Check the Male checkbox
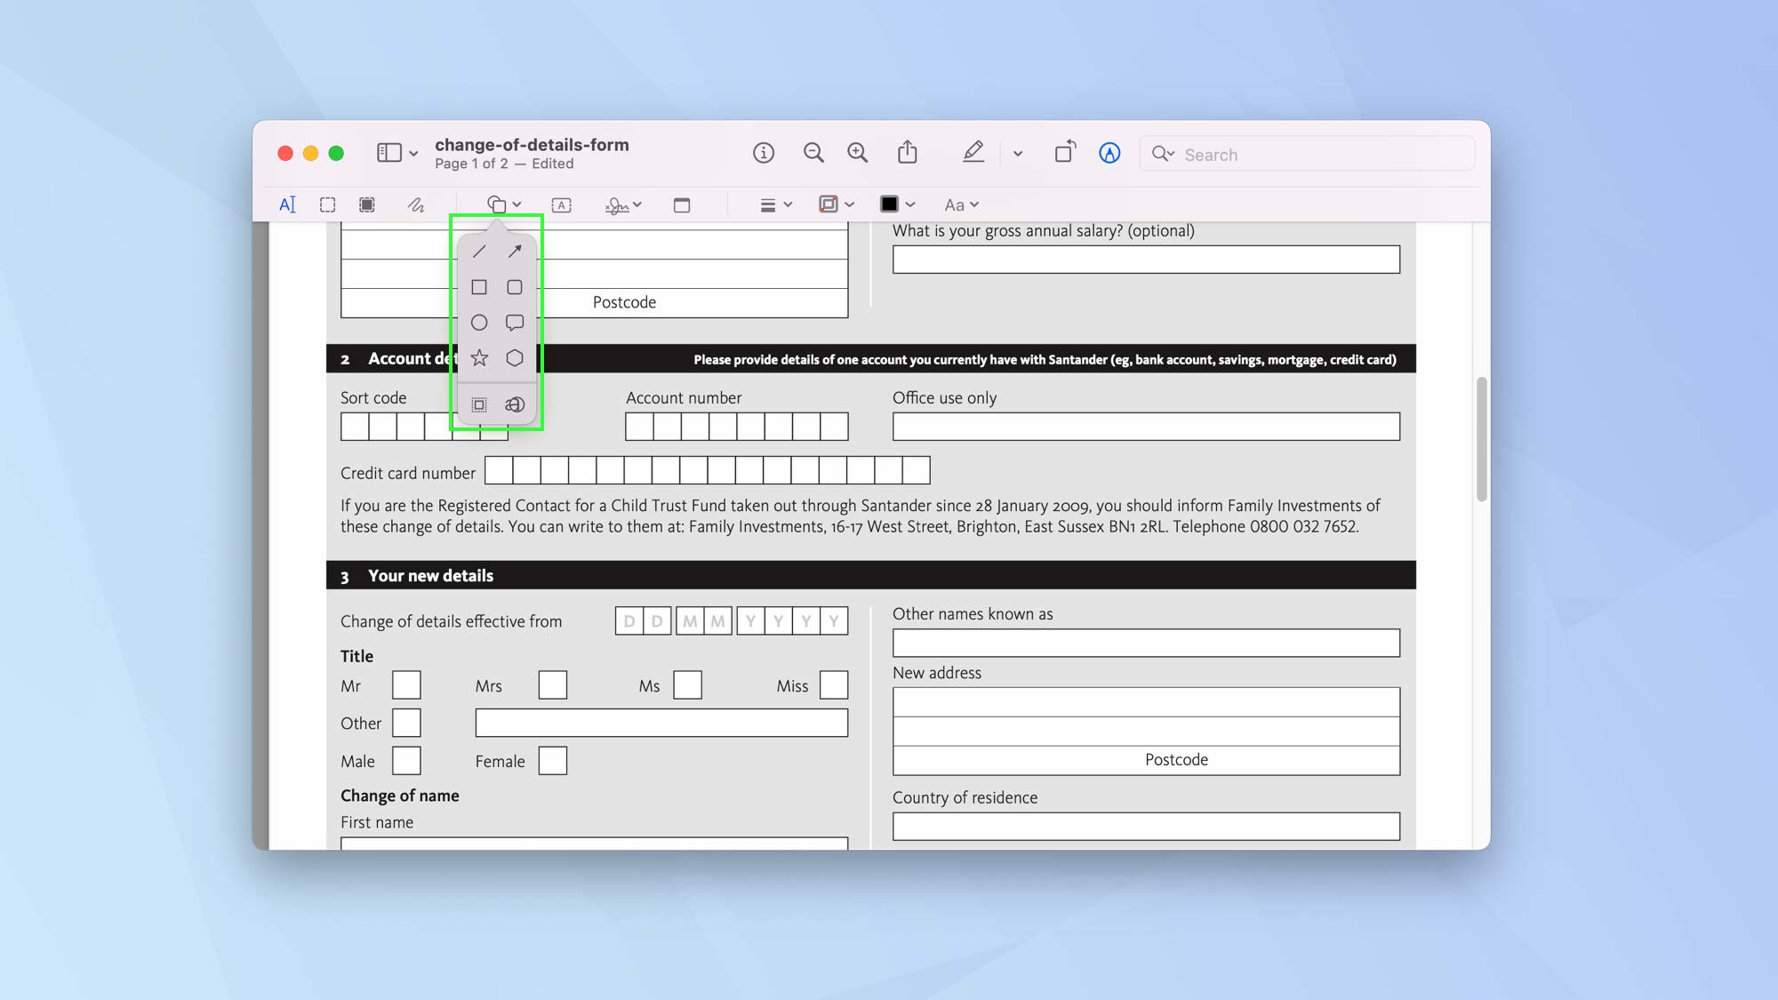This screenshot has height=1000, width=1778. click(x=405, y=761)
